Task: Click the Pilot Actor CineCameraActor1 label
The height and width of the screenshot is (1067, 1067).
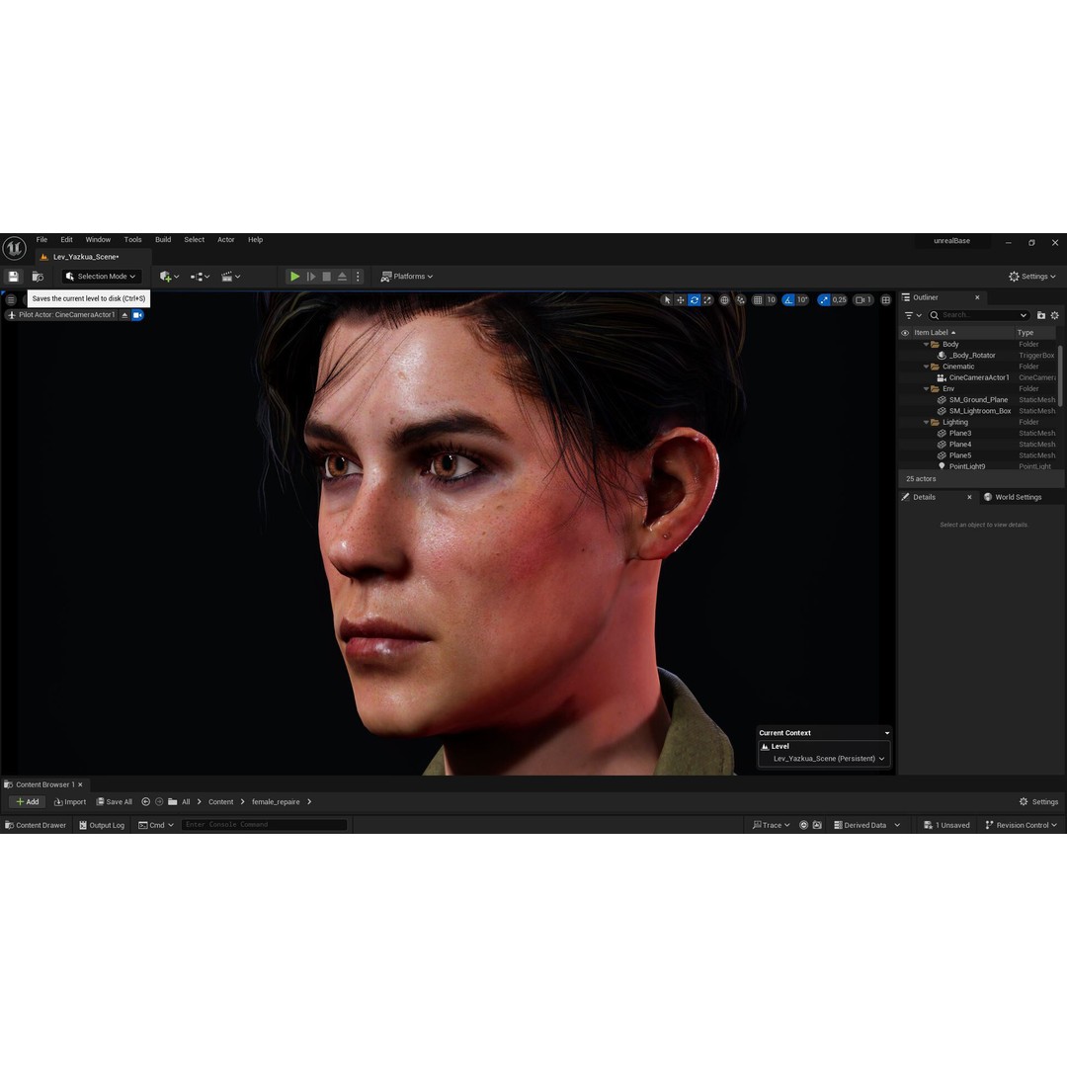Action: tap(67, 315)
